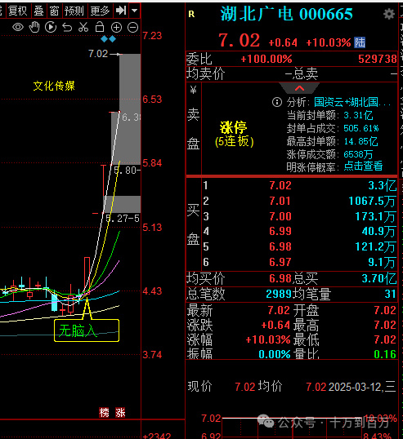
Task: Click the 1067.5万 buy volume value
Action: 372,201
